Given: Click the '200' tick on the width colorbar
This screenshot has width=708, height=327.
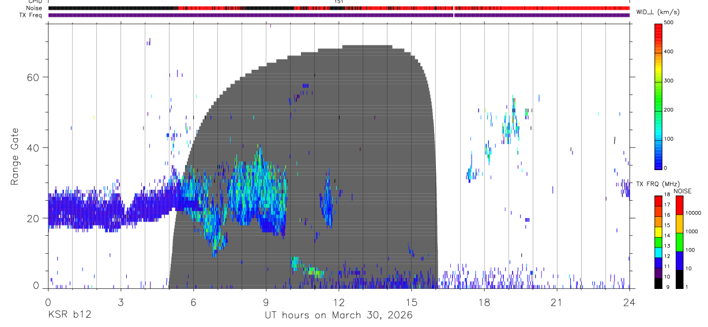Looking at the screenshot, I should [669, 110].
